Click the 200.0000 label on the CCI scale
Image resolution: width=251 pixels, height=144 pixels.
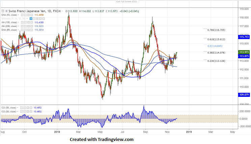[245, 111]
